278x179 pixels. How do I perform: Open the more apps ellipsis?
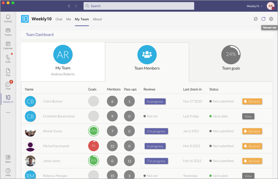8,113
